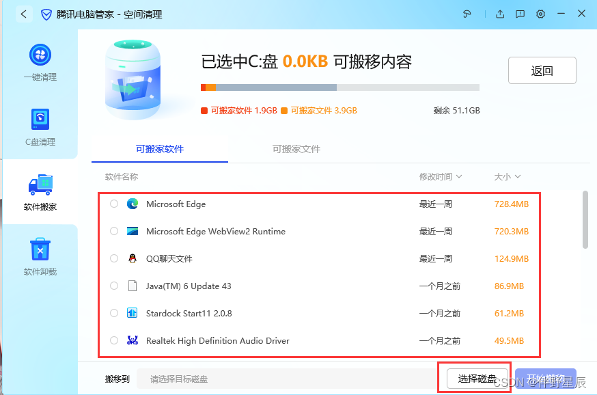Click the skin/theme icon in title bar
This screenshot has height=395, width=597.
click(467, 14)
